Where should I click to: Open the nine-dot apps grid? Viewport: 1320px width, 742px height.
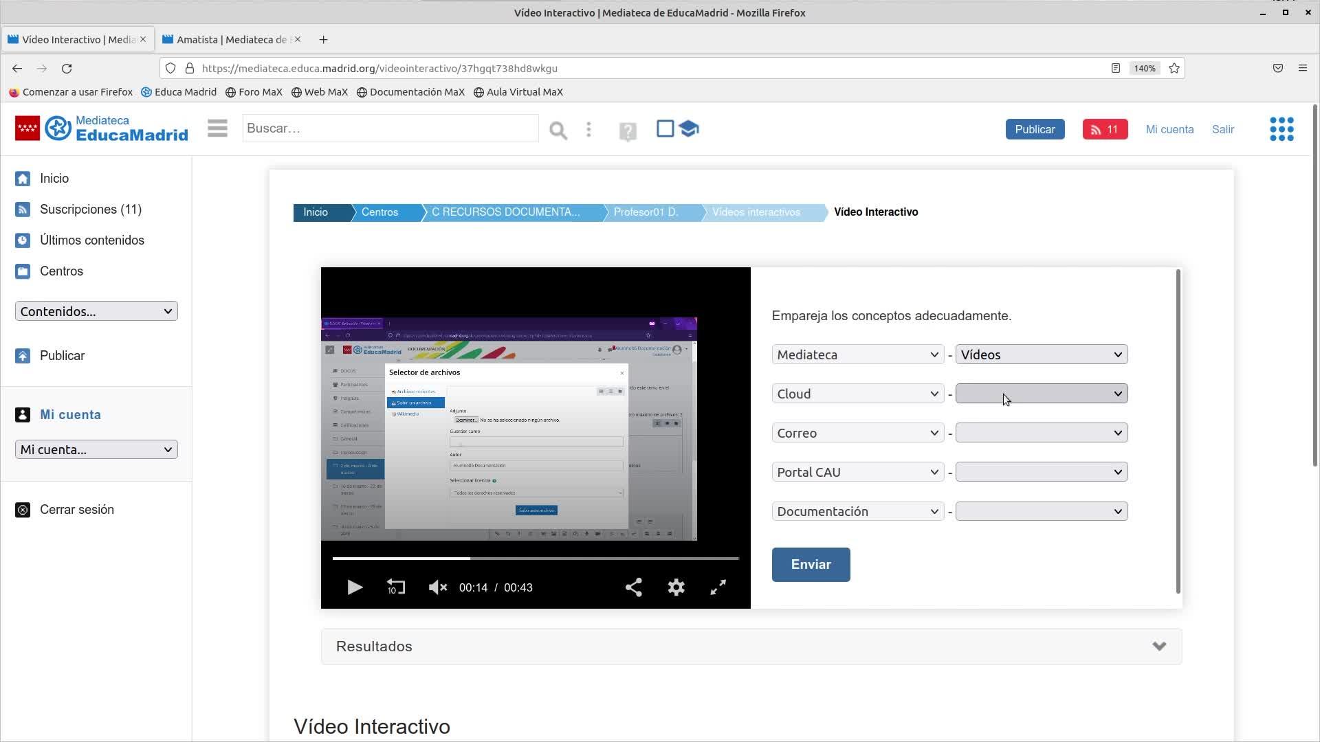point(1281,129)
